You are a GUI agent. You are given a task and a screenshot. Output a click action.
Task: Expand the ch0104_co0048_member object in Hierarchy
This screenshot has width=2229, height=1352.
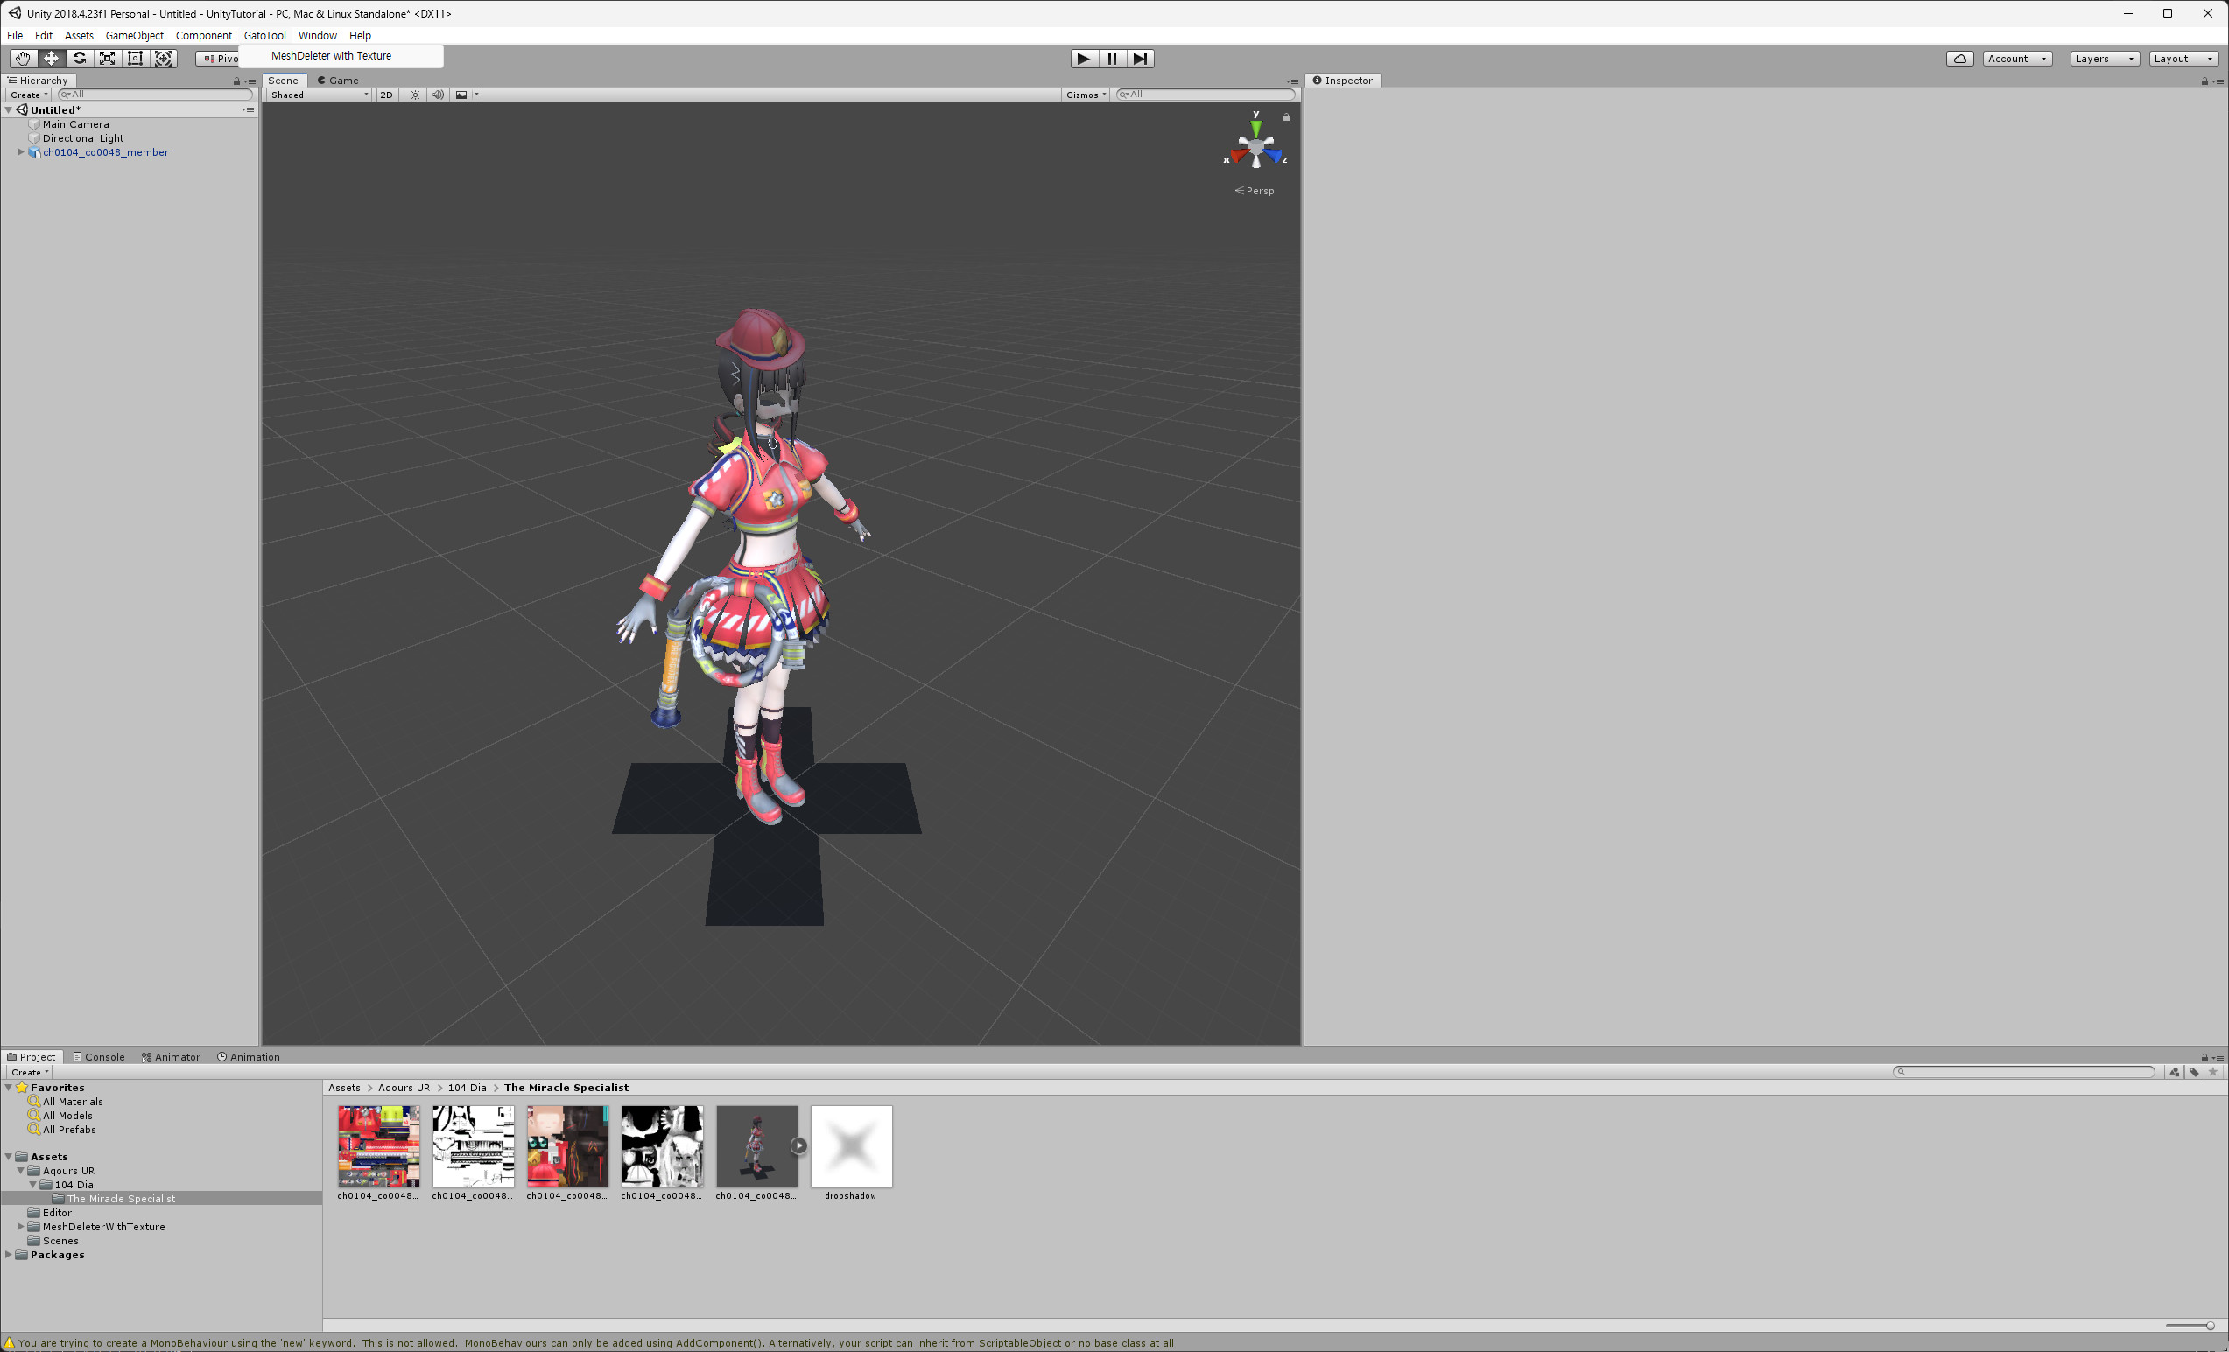click(20, 152)
